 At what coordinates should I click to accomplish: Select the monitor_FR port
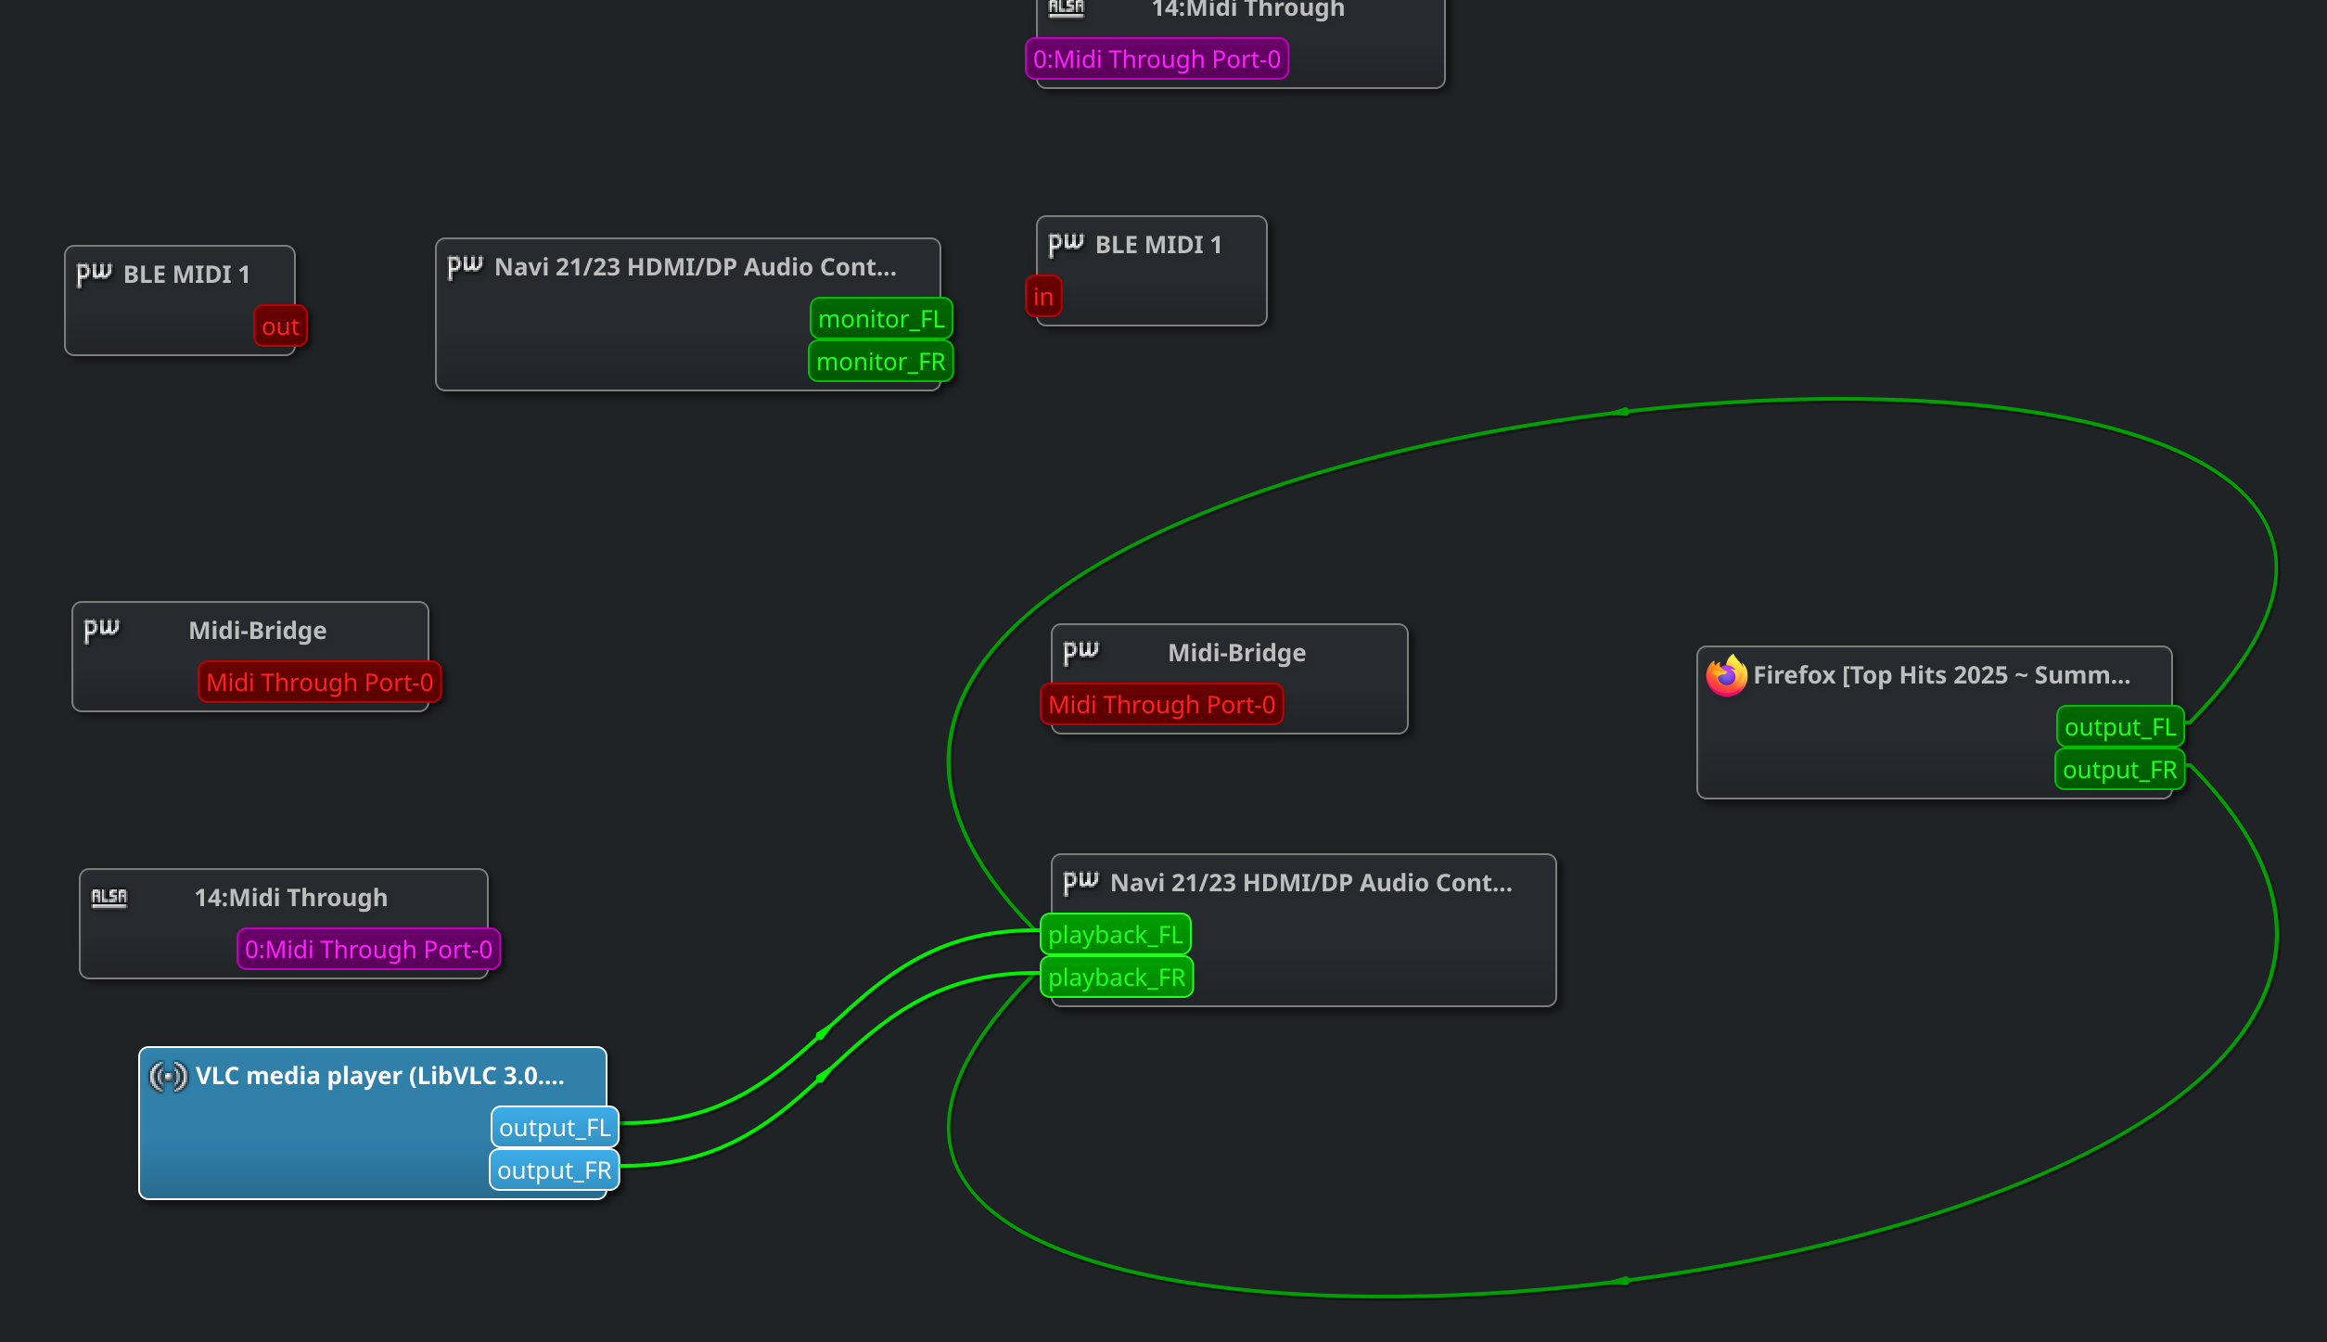(x=880, y=362)
